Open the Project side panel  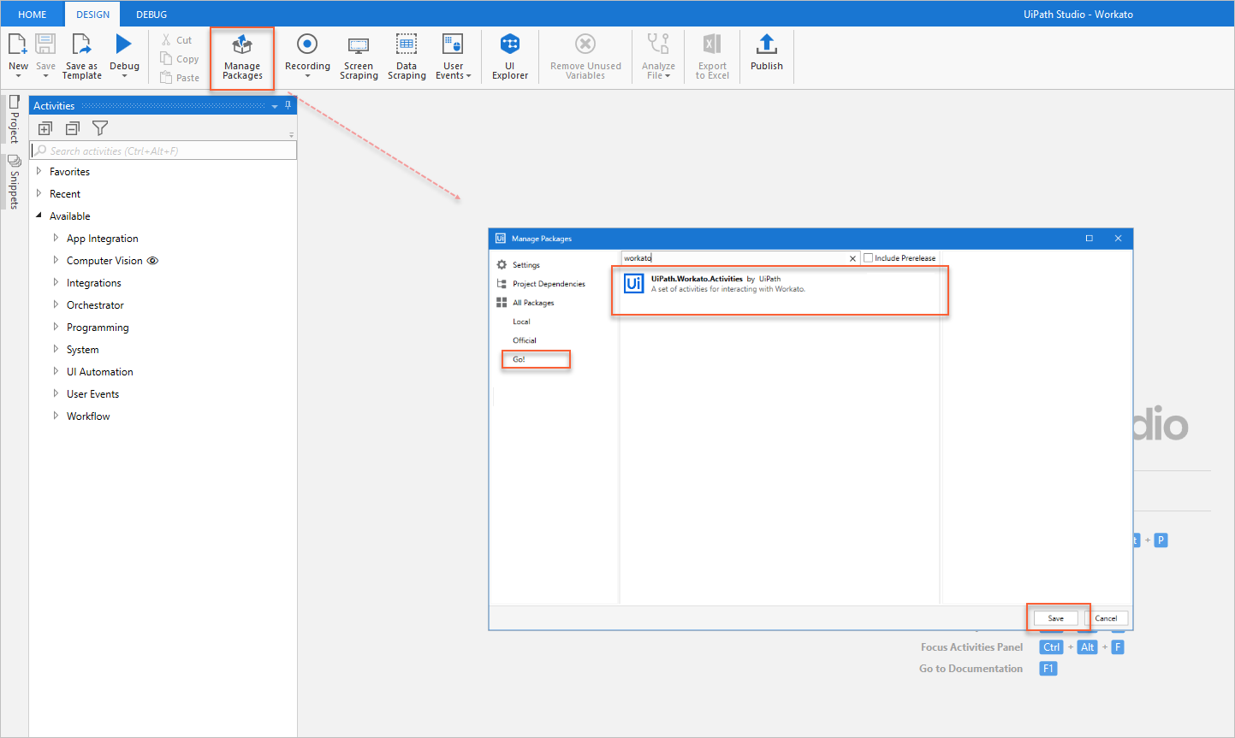click(14, 119)
